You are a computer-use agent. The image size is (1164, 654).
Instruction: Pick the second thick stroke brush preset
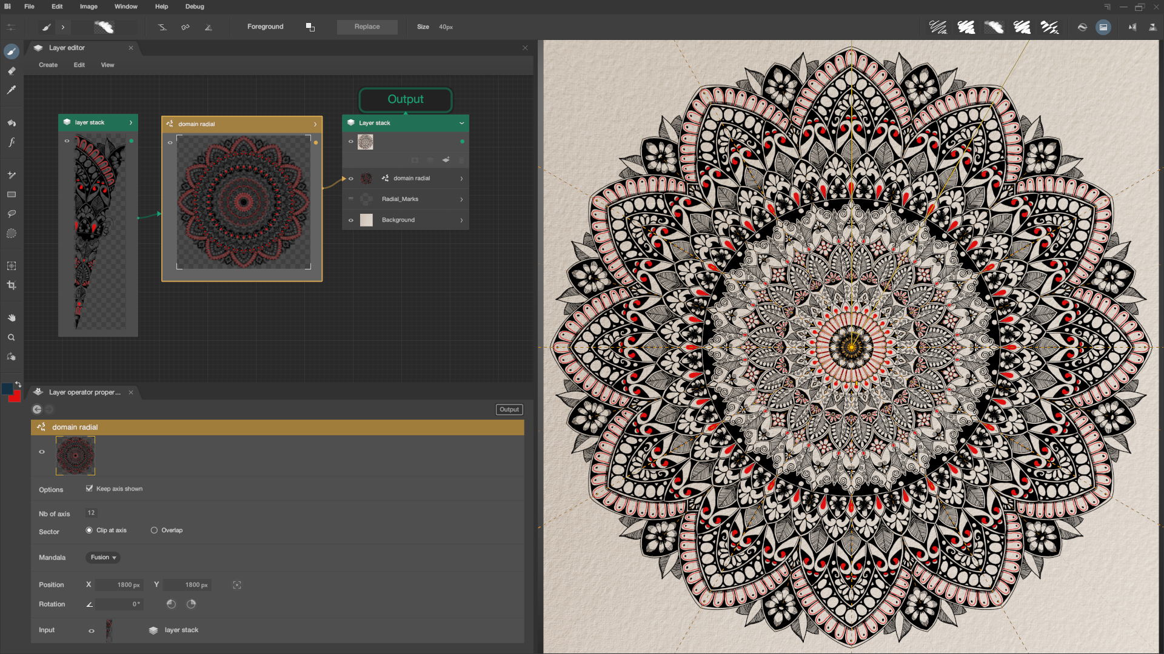[966, 27]
